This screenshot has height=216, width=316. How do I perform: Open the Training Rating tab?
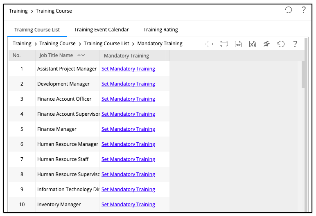[x=160, y=30]
